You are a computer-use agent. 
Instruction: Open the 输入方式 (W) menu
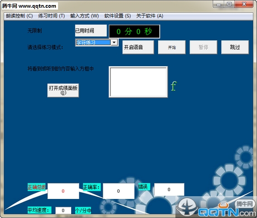pos(84,16)
